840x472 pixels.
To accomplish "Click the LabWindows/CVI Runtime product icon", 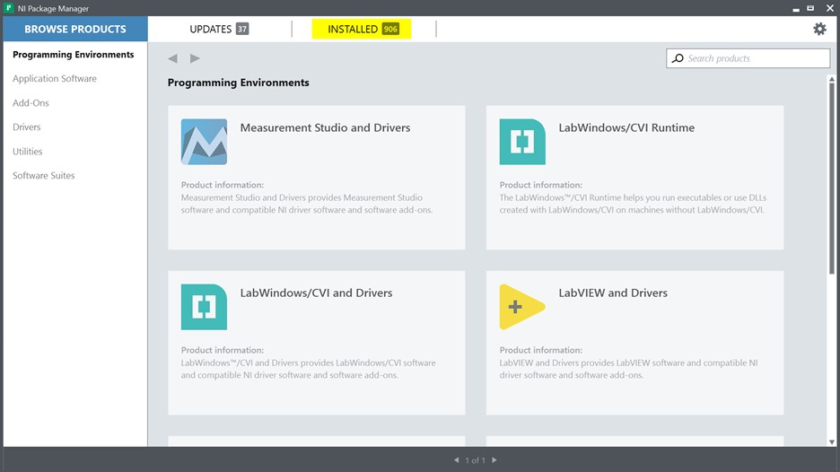I will 522,142.
